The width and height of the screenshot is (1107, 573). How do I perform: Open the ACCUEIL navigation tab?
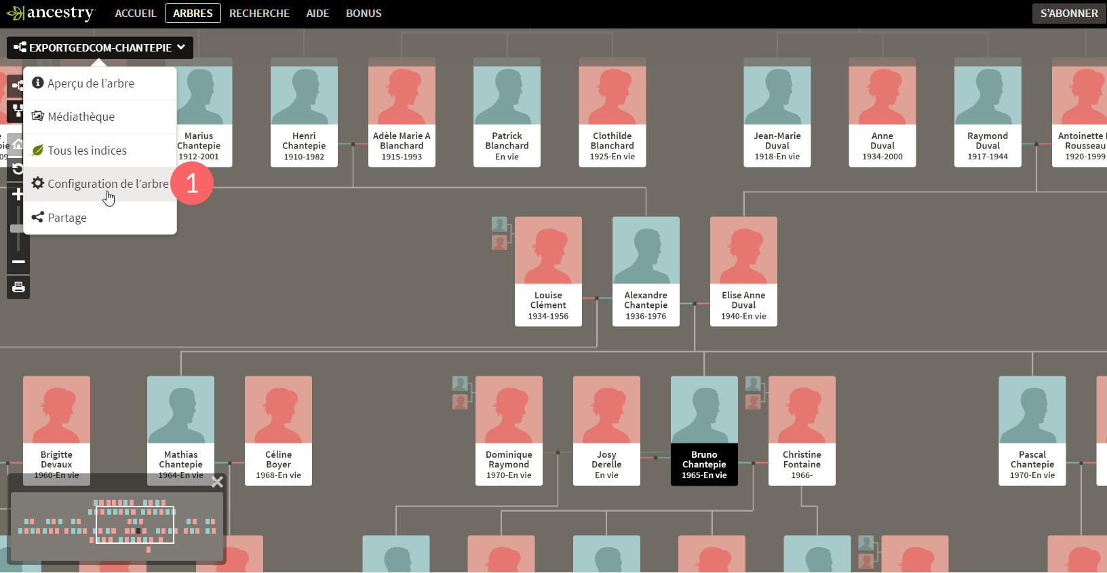pos(136,13)
